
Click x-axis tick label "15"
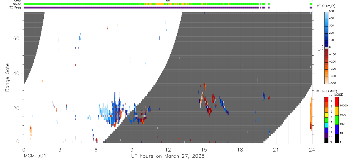[x=204, y=150]
